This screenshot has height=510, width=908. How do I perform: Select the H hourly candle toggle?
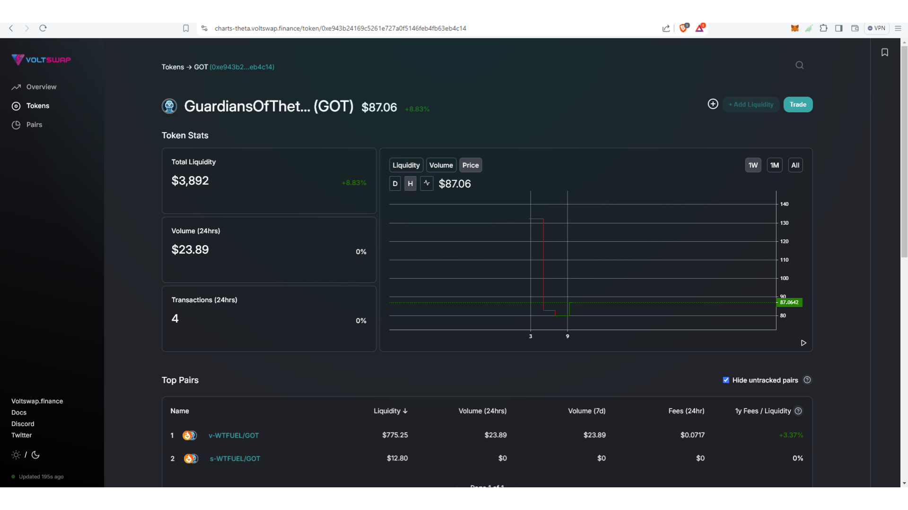[x=410, y=184]
